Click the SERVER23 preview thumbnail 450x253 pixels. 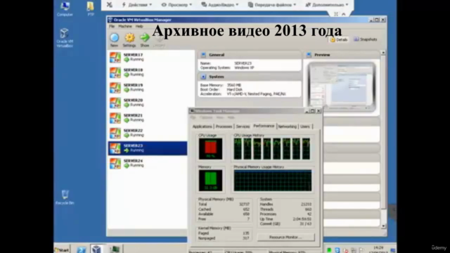(342, 86)
